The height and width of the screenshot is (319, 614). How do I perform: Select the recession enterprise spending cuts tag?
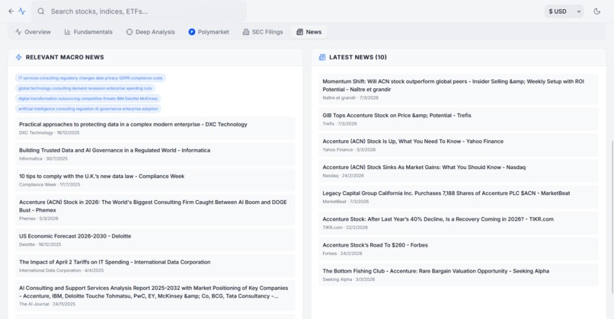coord(85,88)
